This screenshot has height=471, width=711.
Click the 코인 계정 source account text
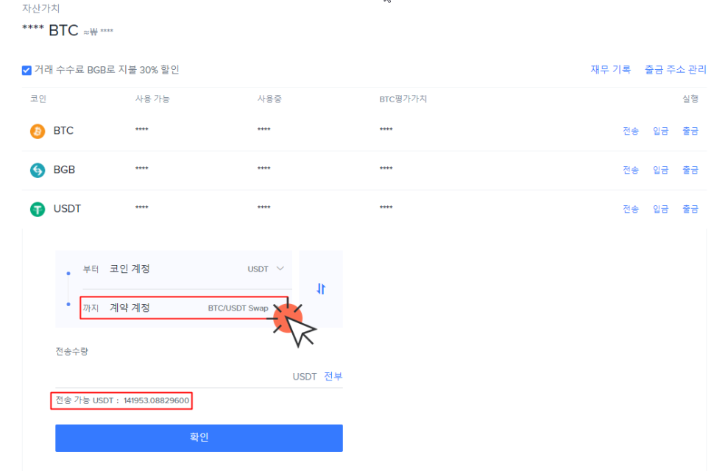pos(130,269)
